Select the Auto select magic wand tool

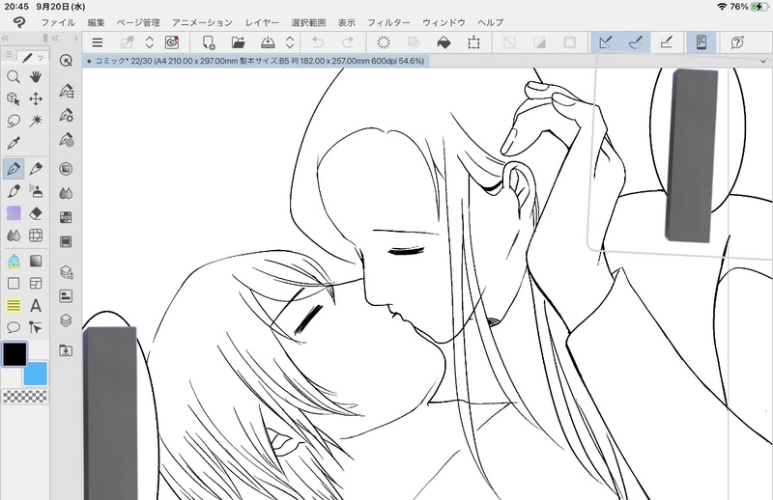pos(36,121)
